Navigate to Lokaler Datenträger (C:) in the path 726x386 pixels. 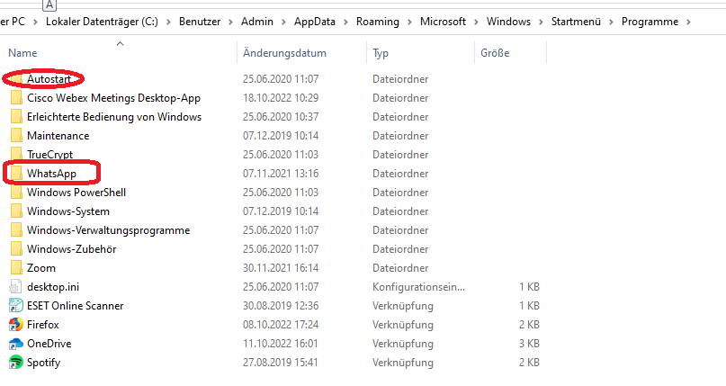click(x=102, y=22)
